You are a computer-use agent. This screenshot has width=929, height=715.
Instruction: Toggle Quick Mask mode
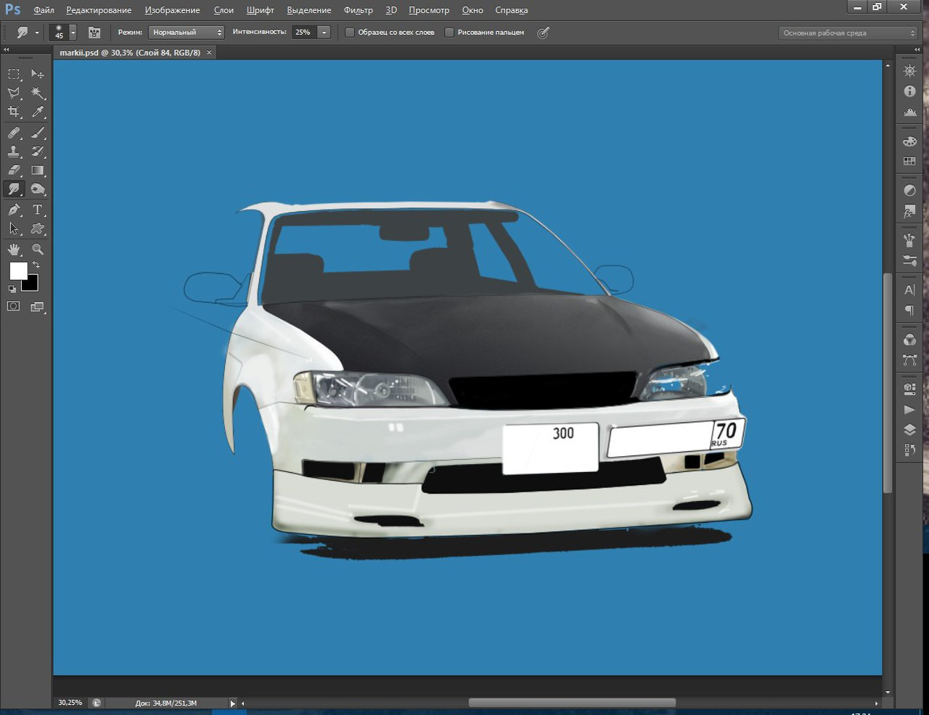coord(14,307)
